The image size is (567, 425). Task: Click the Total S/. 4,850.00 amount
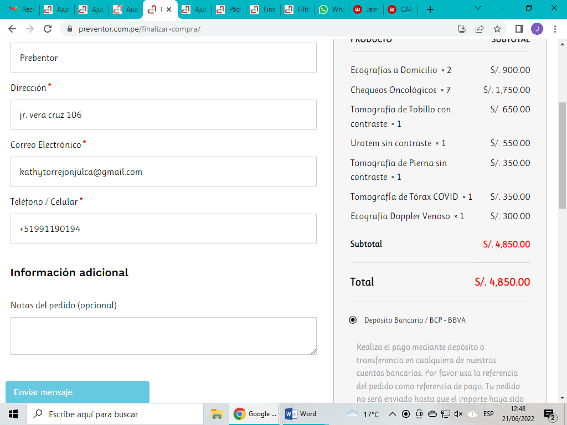502,282
